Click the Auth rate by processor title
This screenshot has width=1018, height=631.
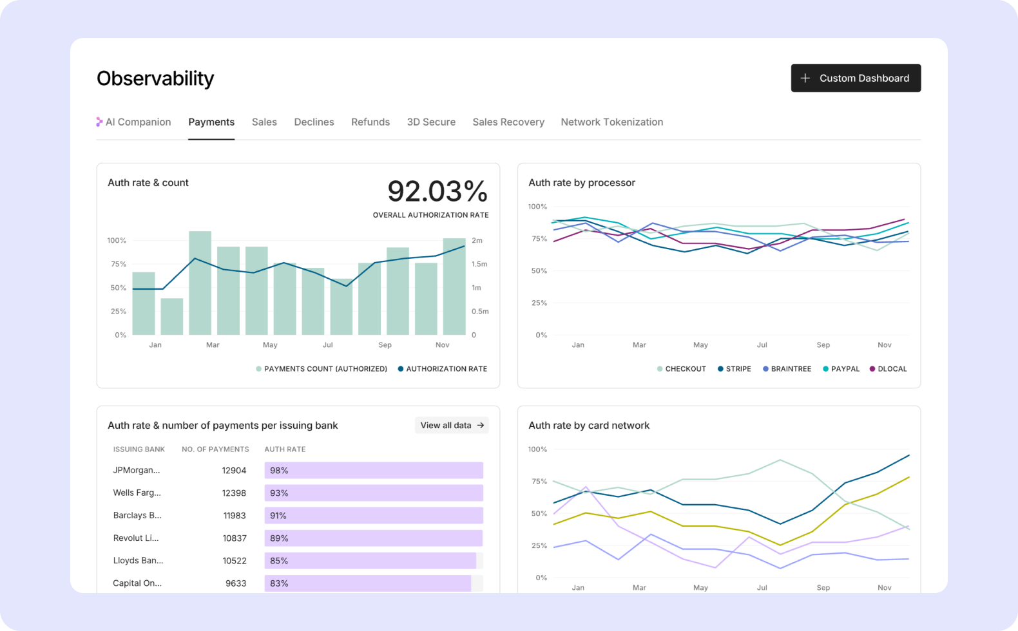[x=582, y=183]
